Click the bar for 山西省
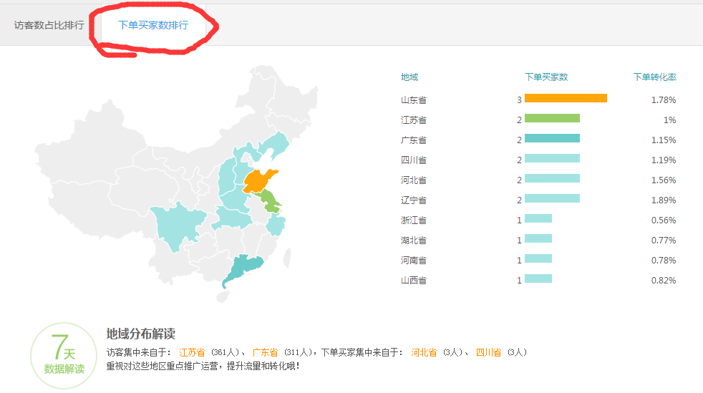 [538, 278]
